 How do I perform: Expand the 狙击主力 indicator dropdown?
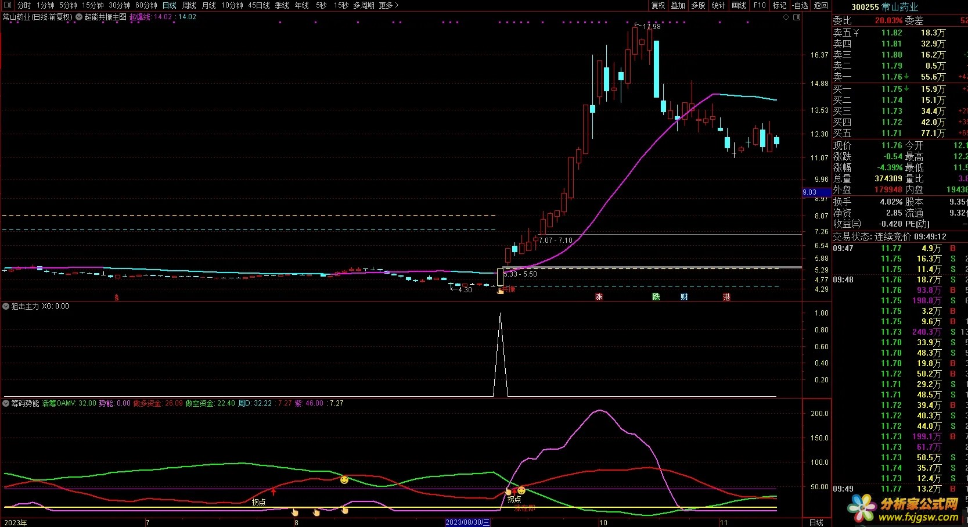6,306
